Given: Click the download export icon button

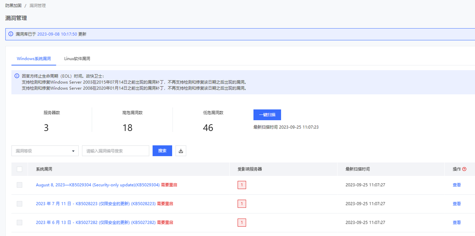Looking at the screenshot, I should pyautogui.click(x=181, y=151).
